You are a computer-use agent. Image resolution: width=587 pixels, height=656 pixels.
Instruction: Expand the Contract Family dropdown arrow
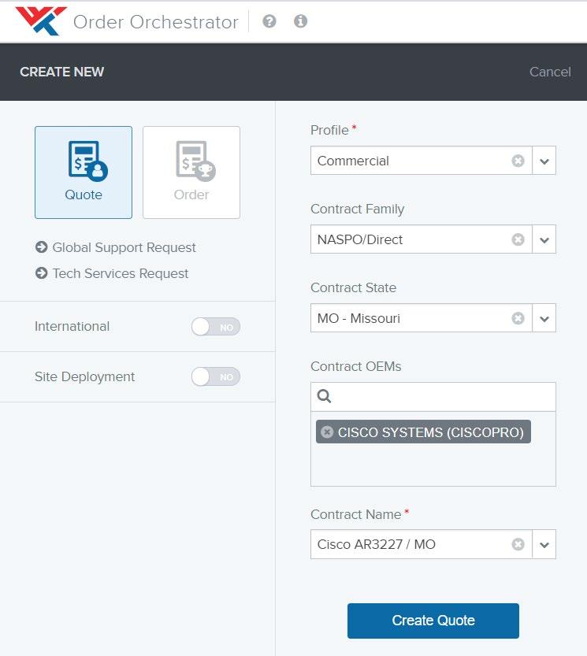(544, 239)
